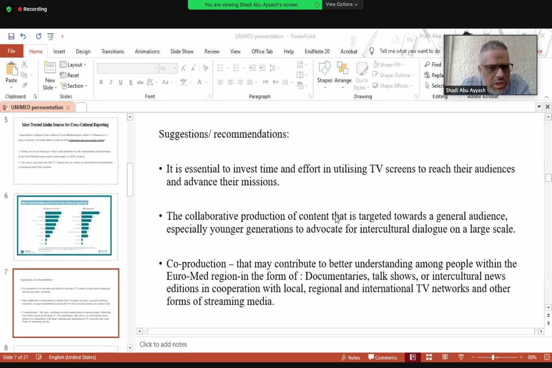The width and height of the screenshot is (552, 368).
Task: Expand the Shapes gallery
Action: click(324, 75)
